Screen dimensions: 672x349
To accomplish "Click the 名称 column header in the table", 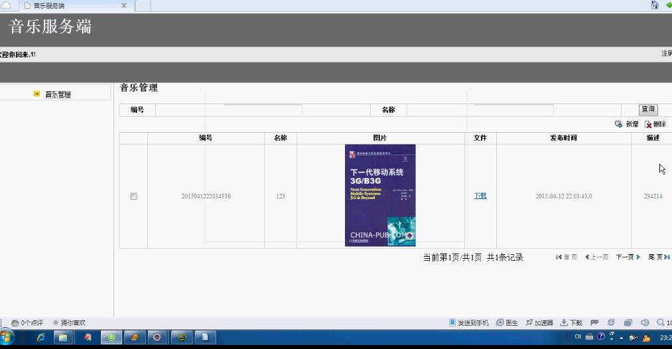I will pyautogui.click(x=281, y=138).
